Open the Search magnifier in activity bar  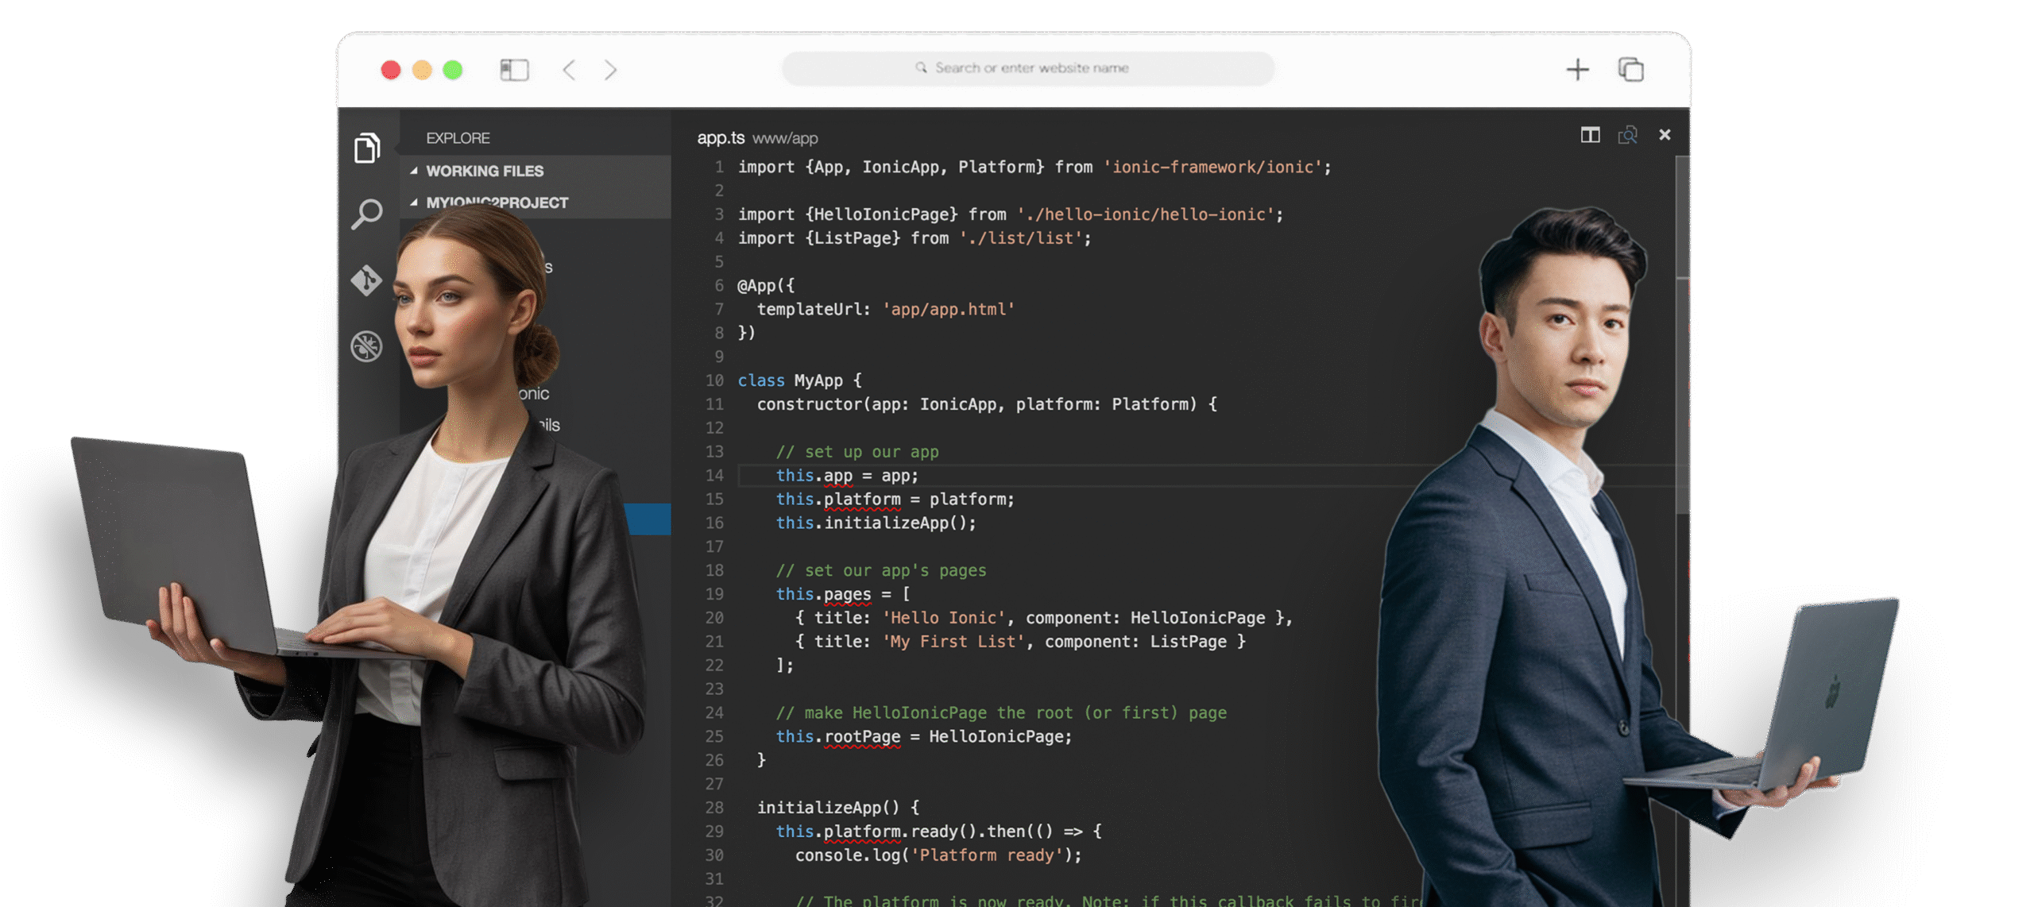pyautogui.click(x=367, y=214)
